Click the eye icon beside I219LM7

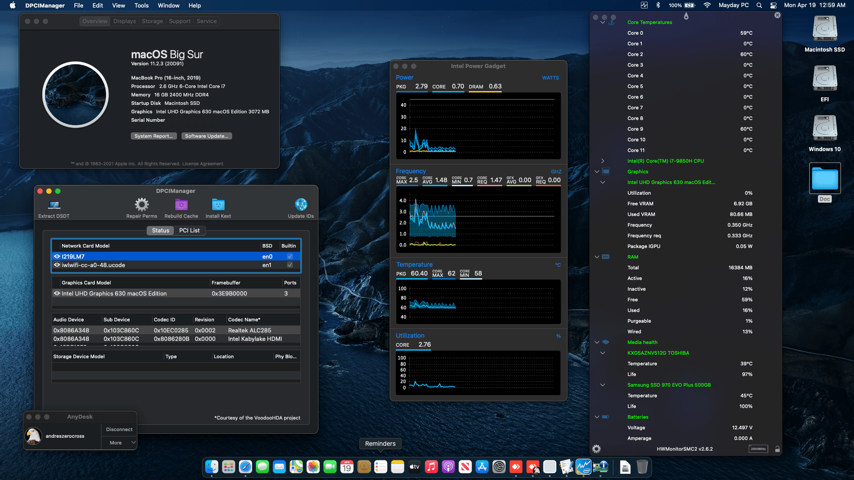click(x=57, y=256)
